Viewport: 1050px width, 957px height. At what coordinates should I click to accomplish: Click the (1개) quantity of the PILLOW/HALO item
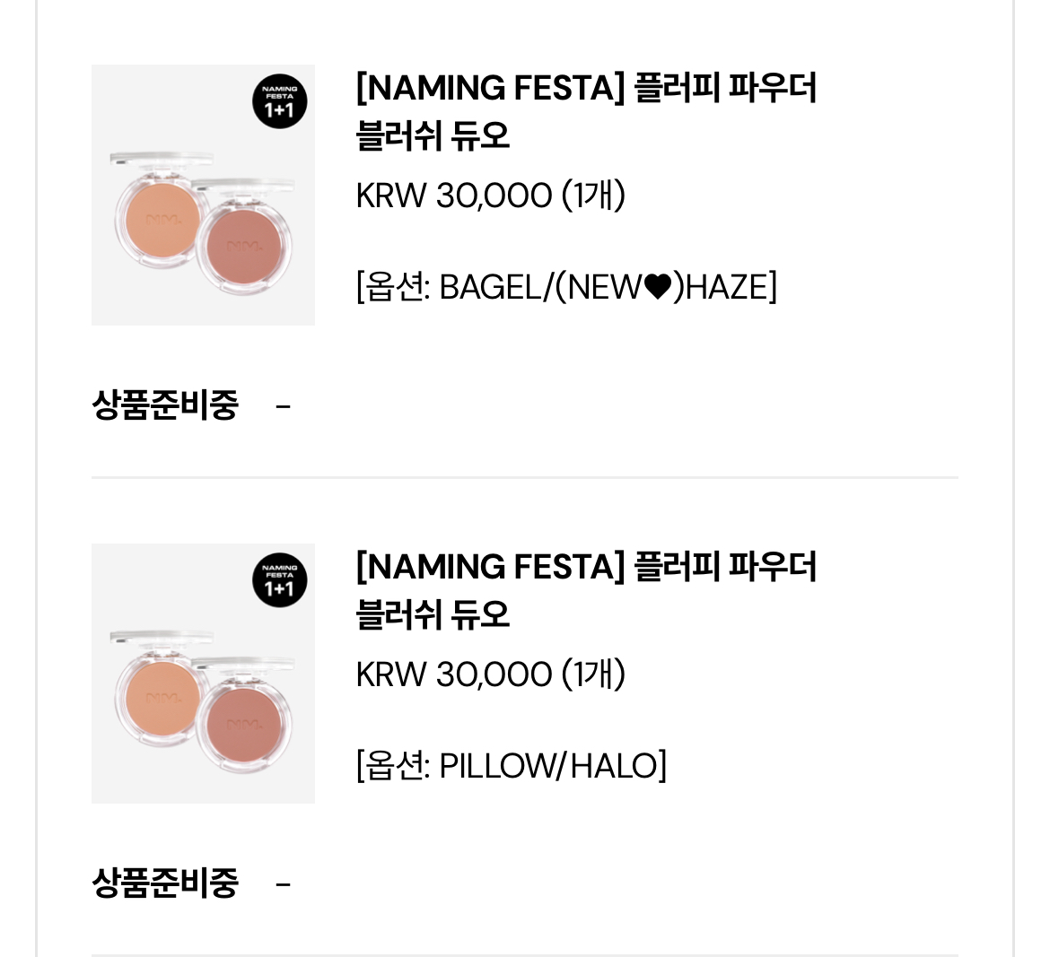click(593, 674)
